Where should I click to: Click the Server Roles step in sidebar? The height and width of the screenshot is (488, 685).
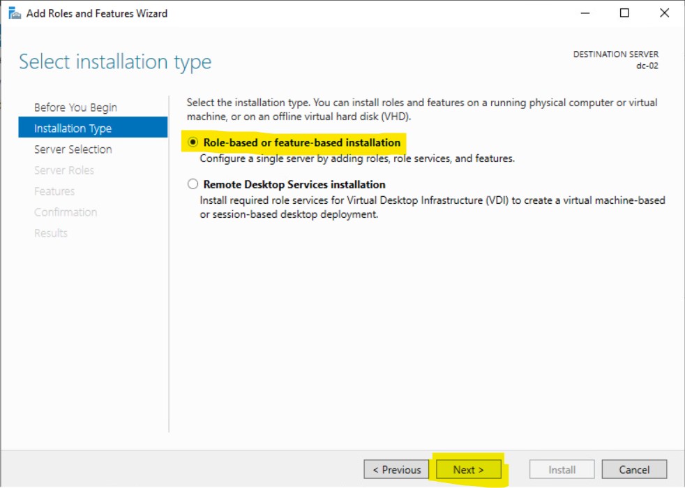point(63,170)
